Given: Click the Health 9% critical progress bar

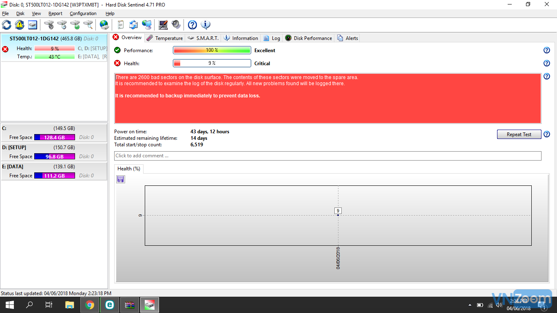Looking at the screenshot, I should click(212, 63).
